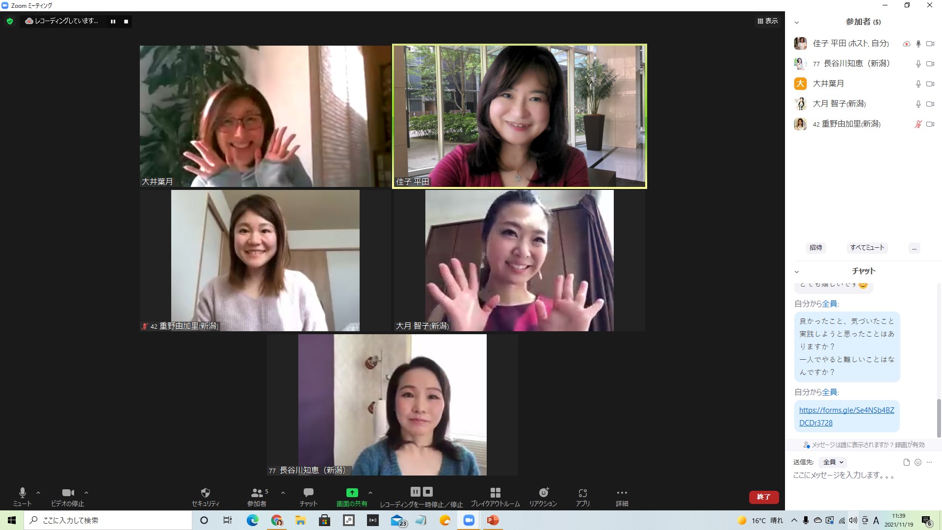Toggle the 参加者 participants panel

coord(257,497)
